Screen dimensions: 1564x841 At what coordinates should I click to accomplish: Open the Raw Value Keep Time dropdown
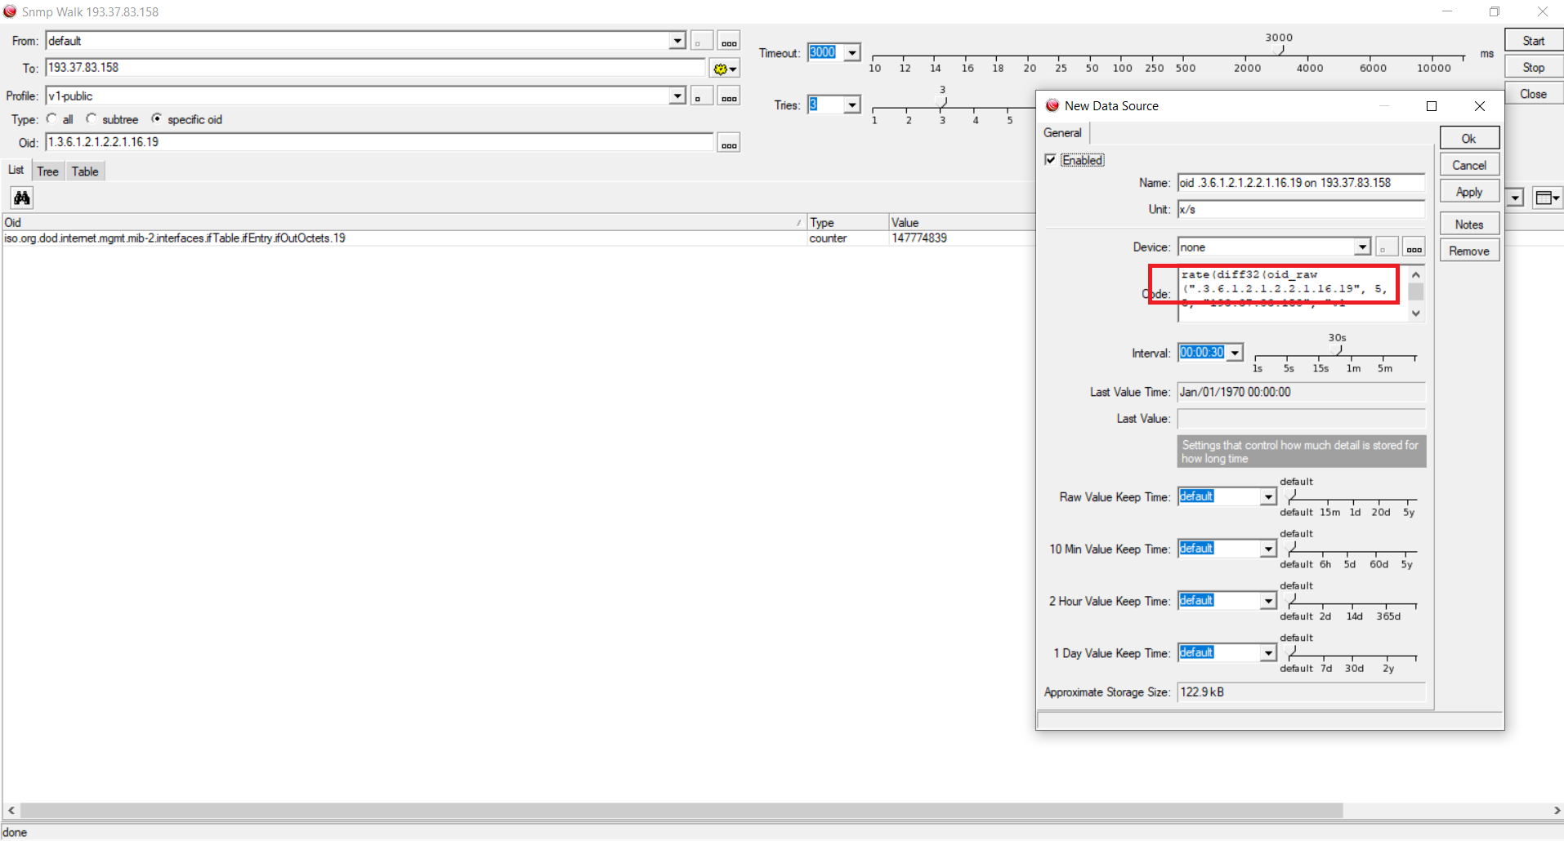pyautogui.click(x=1268, y=496)
